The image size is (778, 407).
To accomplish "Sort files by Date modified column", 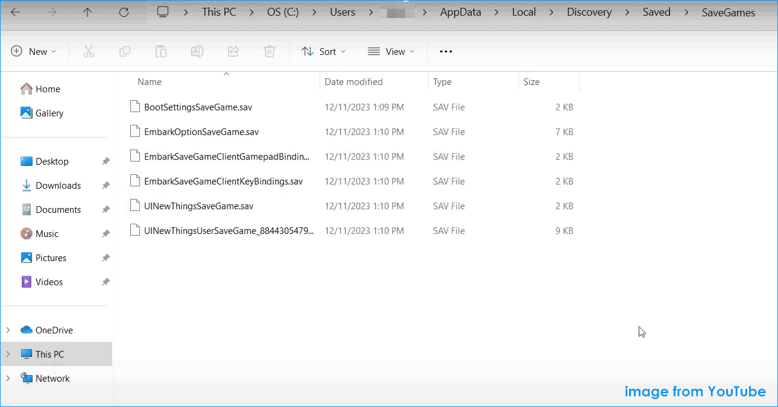I will pyautogui.click(x=353, y=82).
